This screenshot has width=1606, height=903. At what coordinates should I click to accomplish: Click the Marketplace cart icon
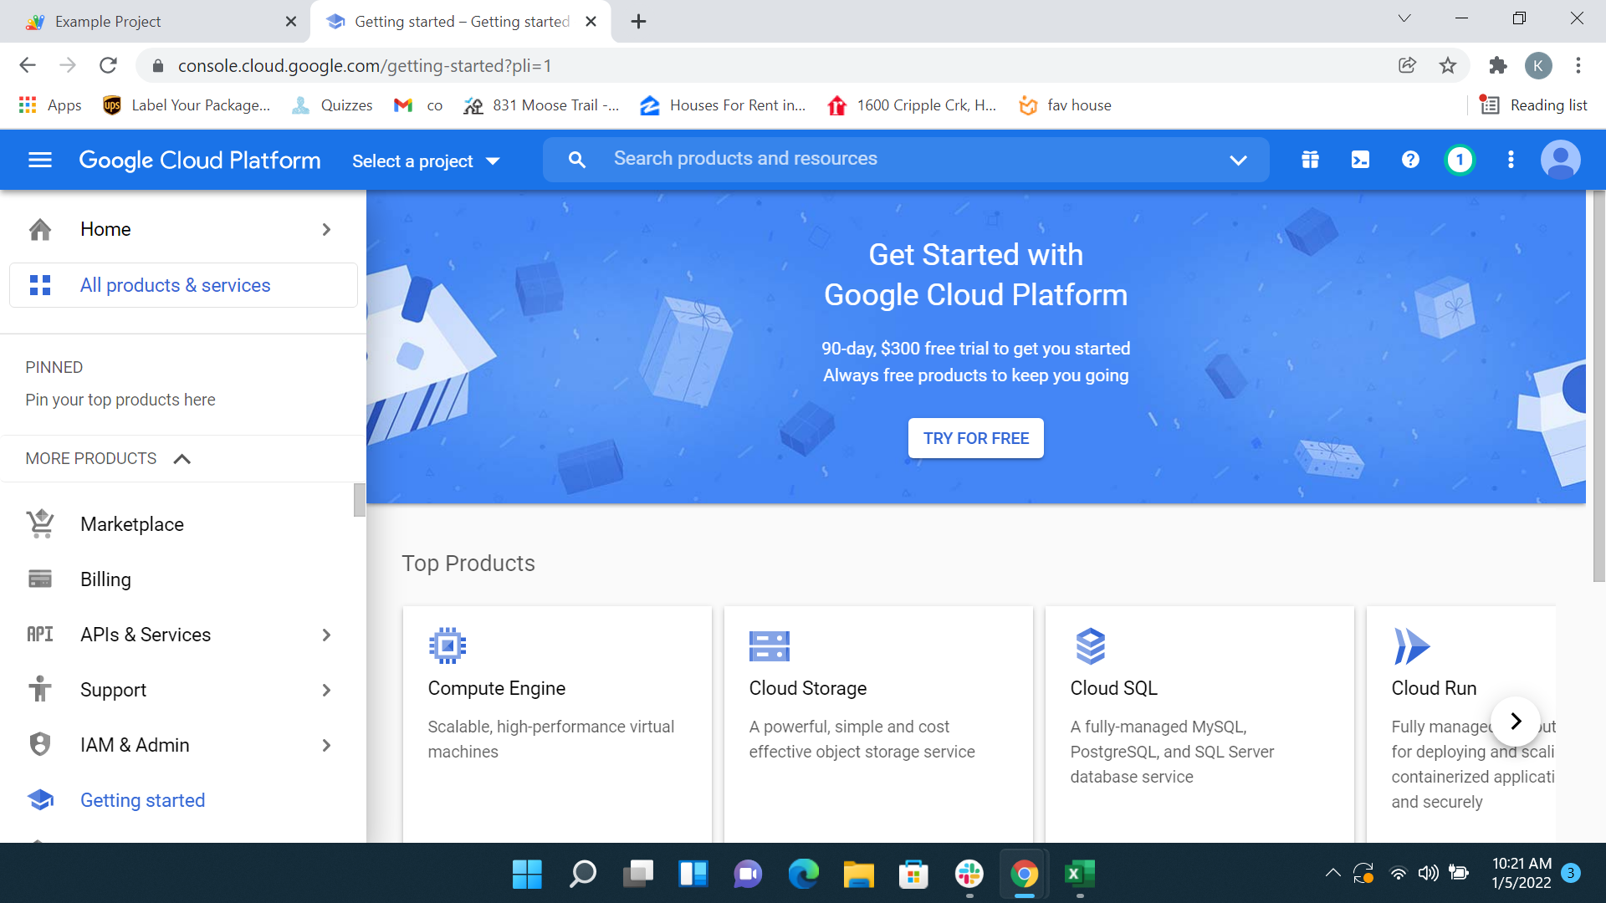[40, 524]
